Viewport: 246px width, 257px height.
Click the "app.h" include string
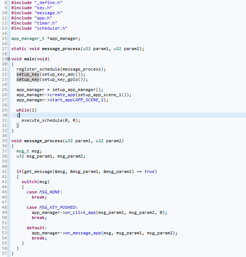coord(43,18)
